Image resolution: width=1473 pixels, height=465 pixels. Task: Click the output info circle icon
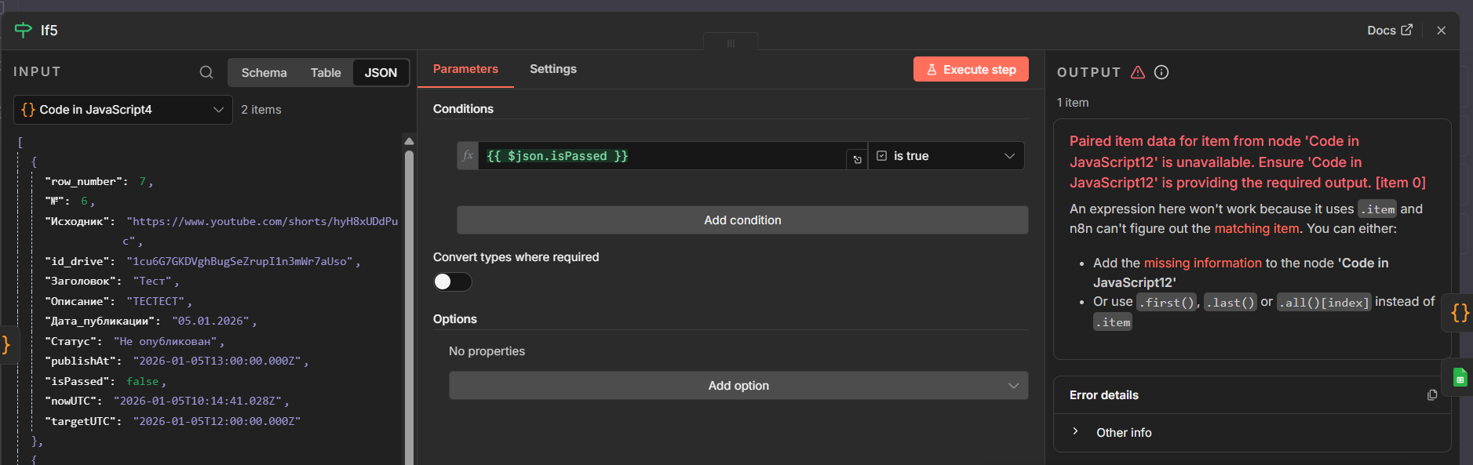click(1161, 72)
